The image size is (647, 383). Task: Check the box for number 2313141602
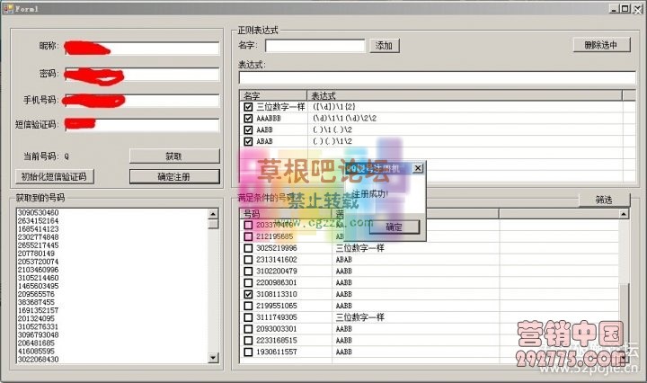click(x=248, y=260)
